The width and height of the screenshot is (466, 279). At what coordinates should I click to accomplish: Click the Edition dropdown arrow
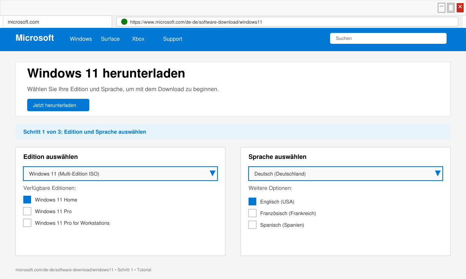click(x=212, y=173)
